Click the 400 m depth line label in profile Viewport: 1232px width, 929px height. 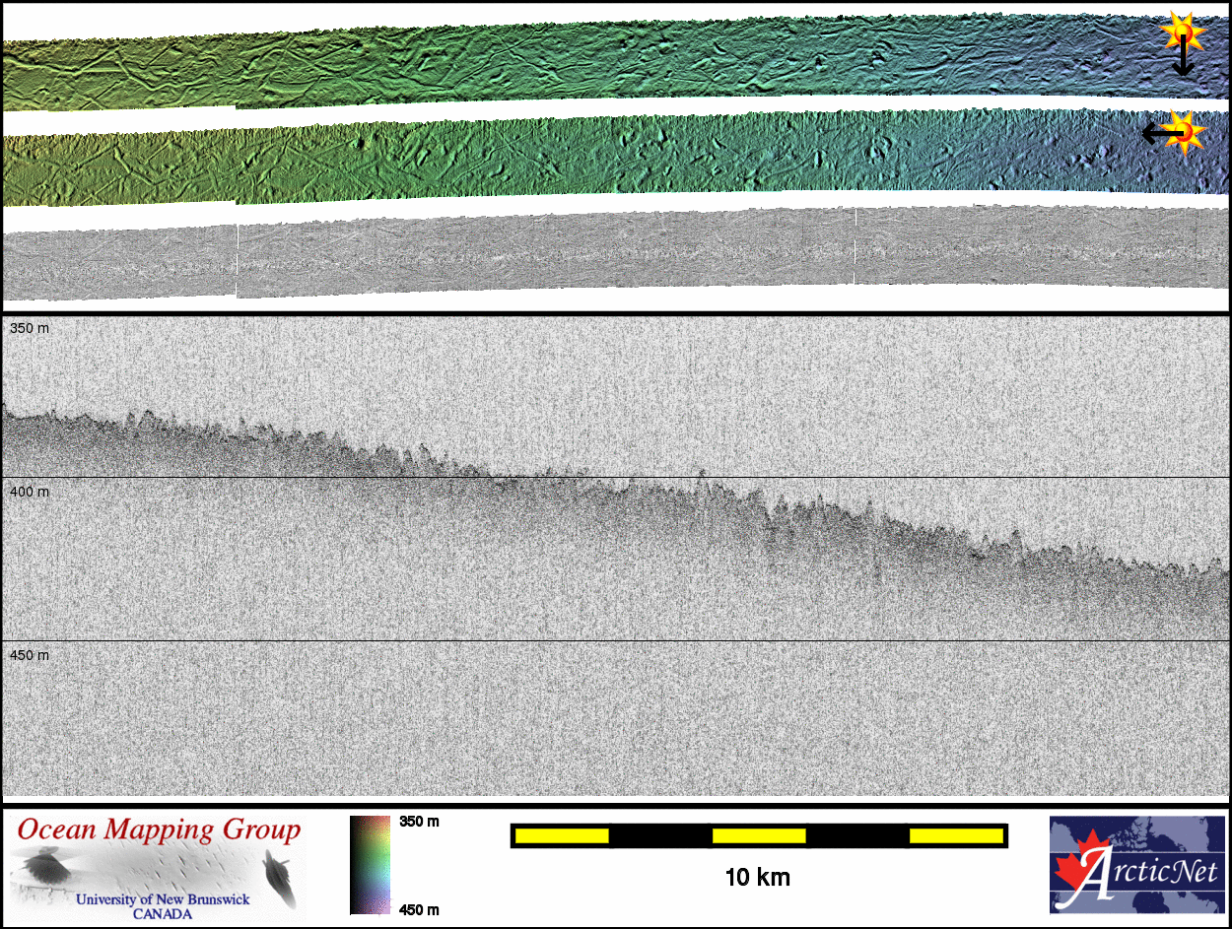point(28,491)
